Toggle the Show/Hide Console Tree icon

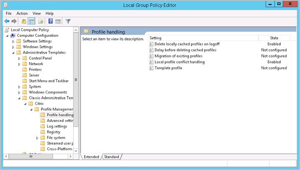tap(31, 21)
